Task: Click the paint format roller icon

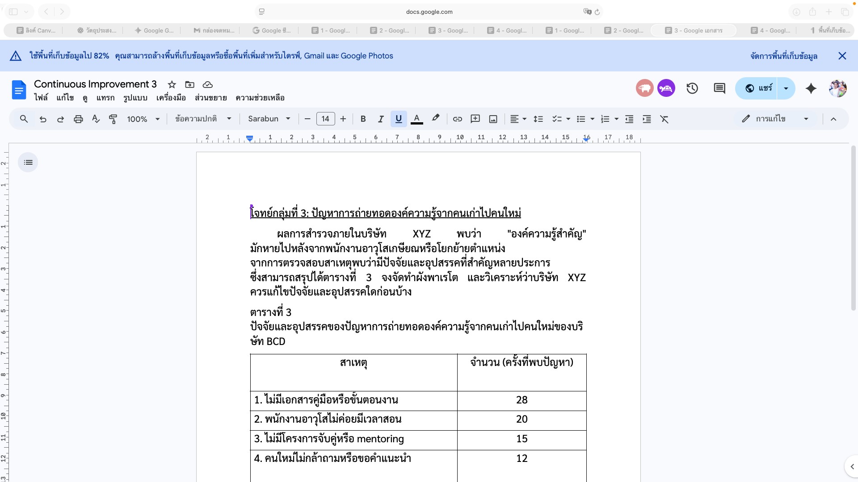Action: click(x=113, y=119)
